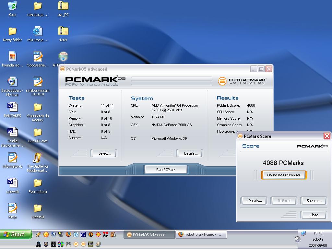
Task: Click Details... in the PCMark Score dialog
Action: [254, 201]
